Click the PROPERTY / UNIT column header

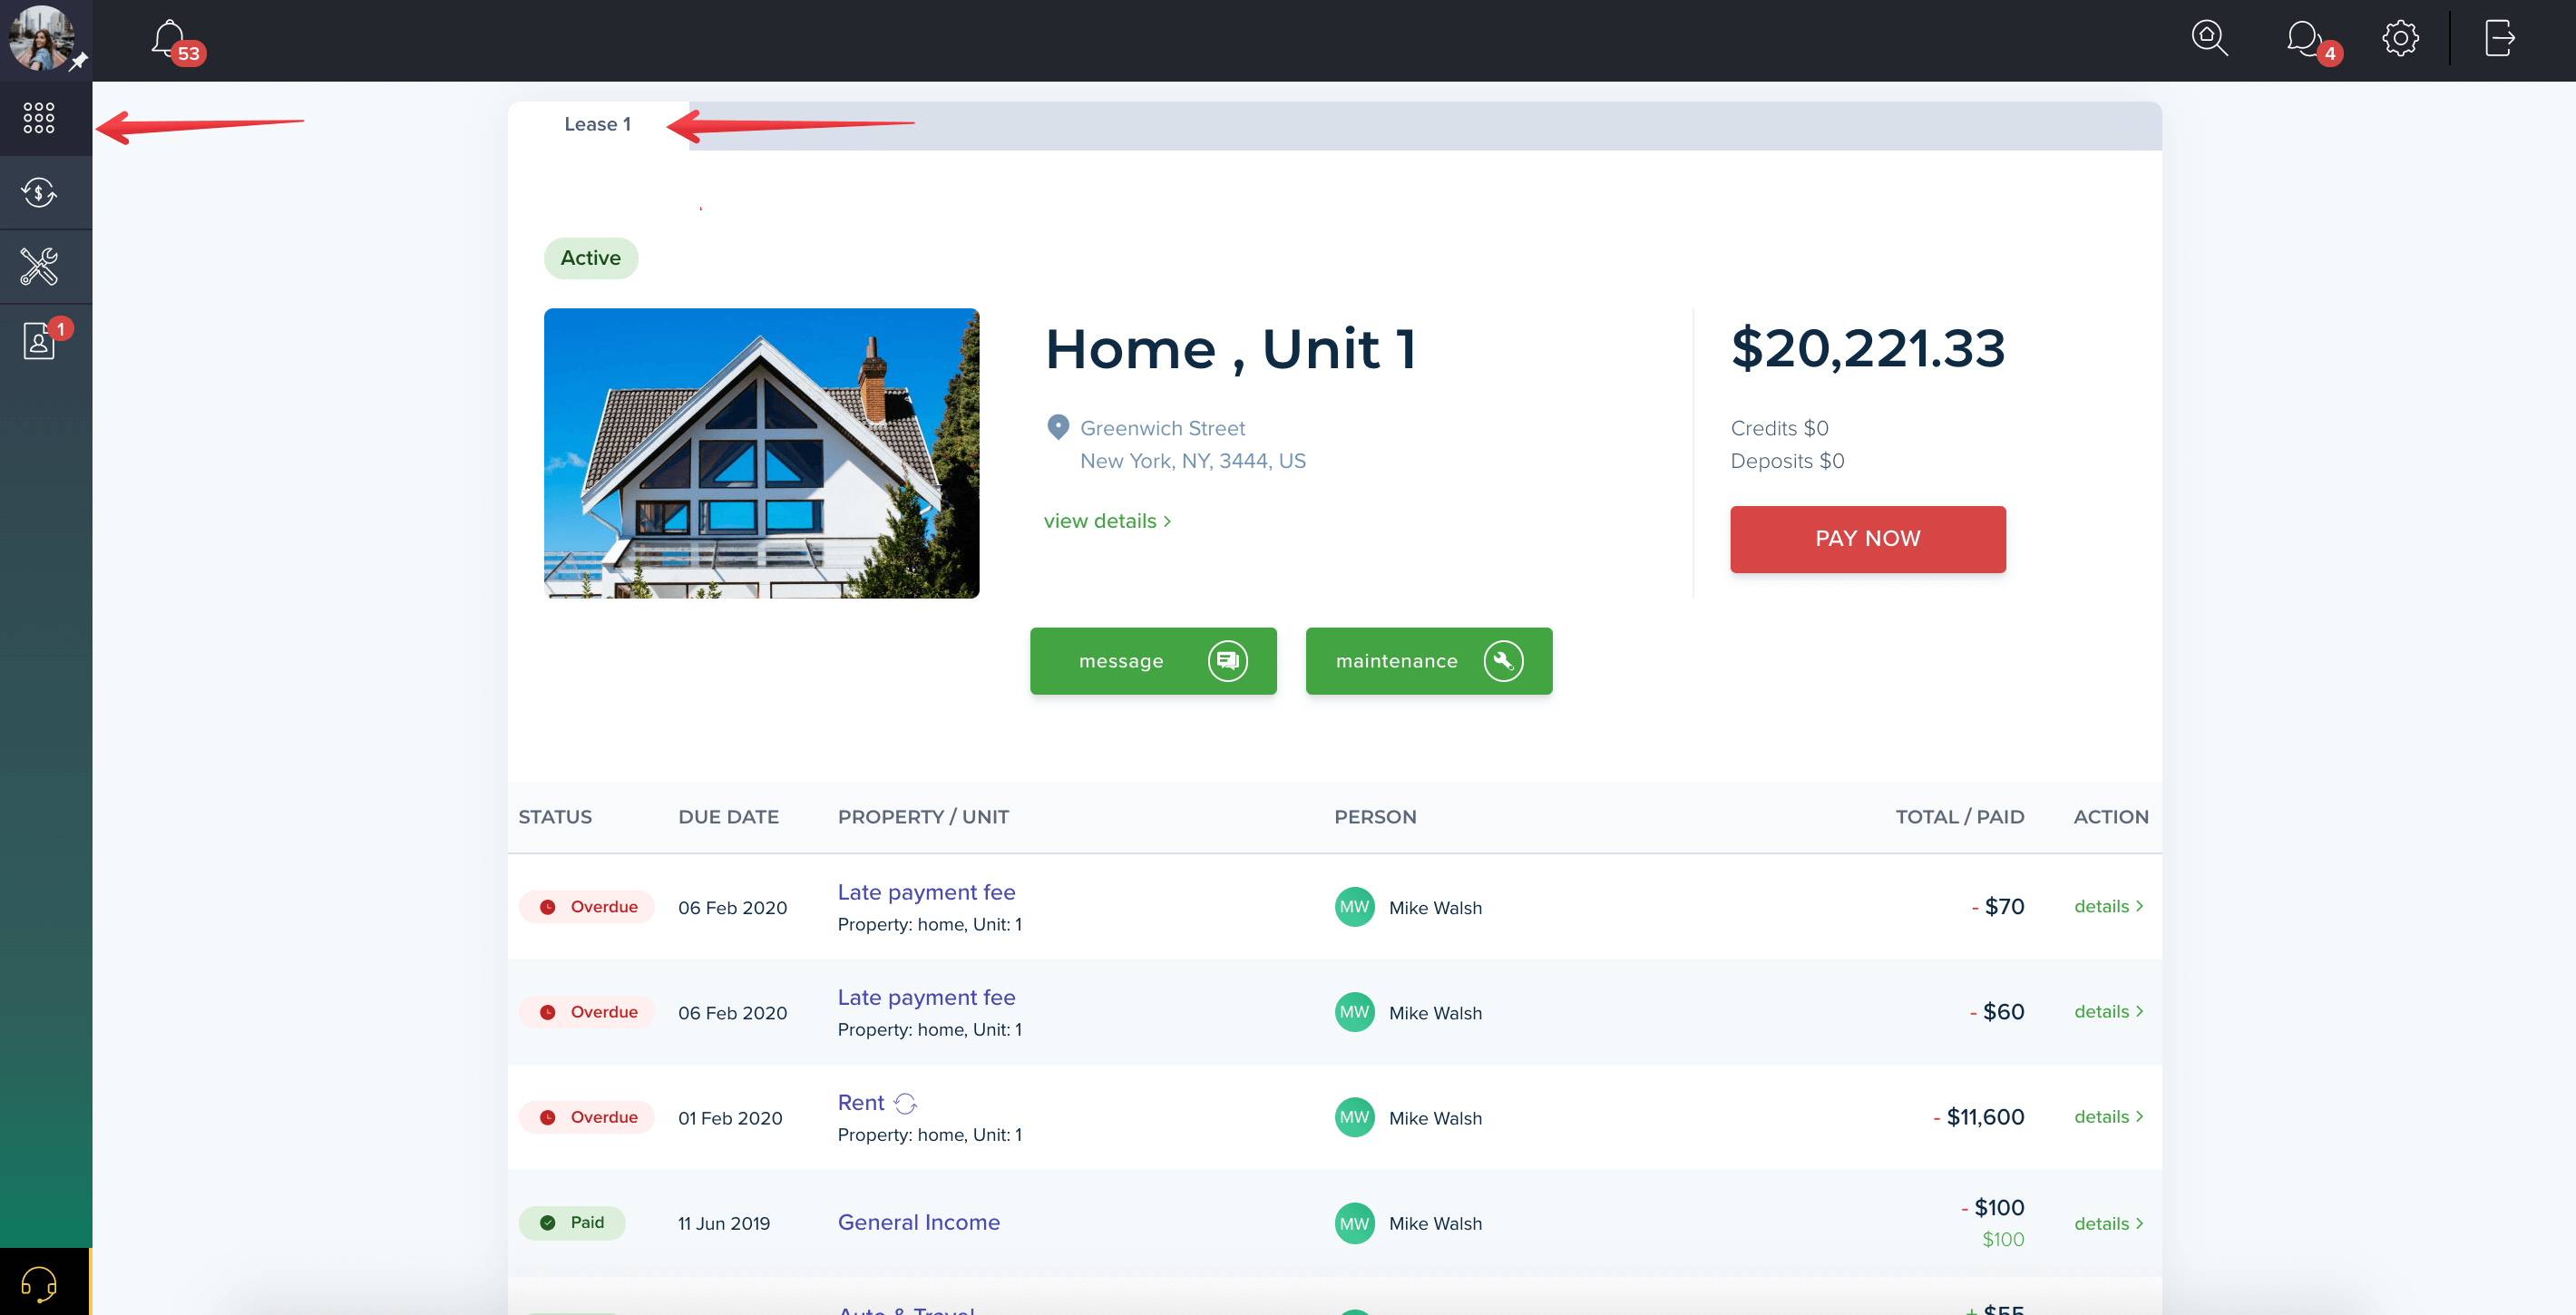click(x=923, y=817)
